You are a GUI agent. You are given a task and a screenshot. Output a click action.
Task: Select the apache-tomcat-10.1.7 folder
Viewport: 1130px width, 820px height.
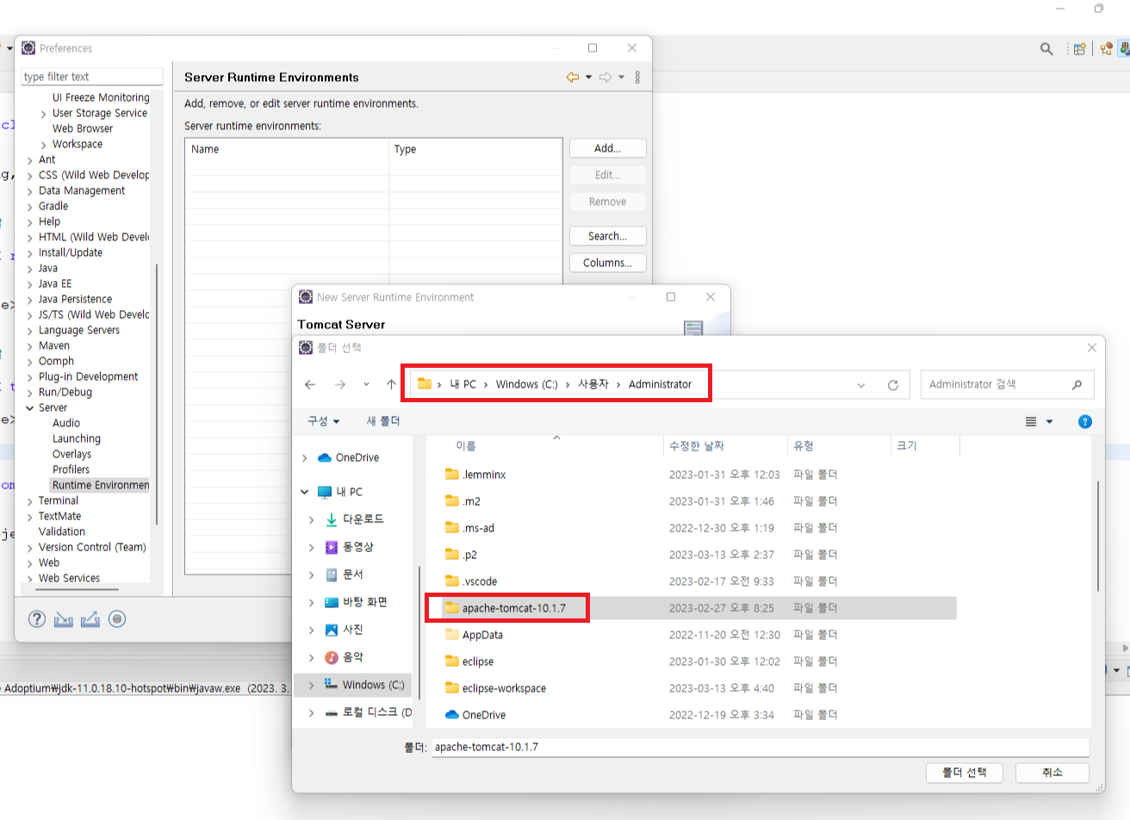(x=699, y=608)
